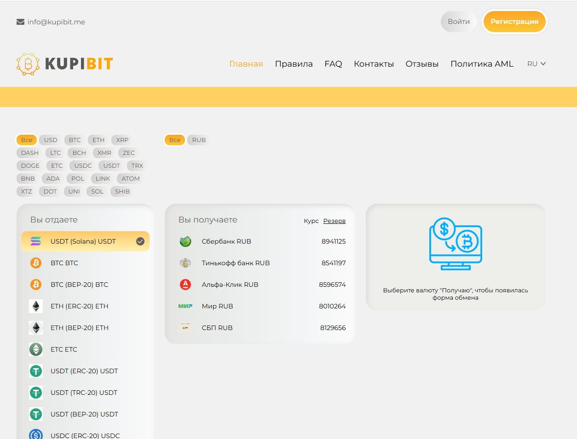Select USDT (TRC-20) USDT in give list
This screenshot has width=577, height=439.
pos(85,393)
